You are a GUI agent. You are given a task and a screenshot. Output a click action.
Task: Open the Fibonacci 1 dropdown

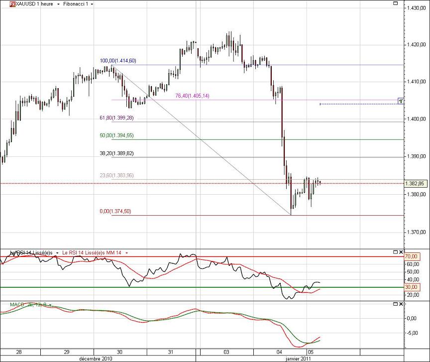pos(92,4)
